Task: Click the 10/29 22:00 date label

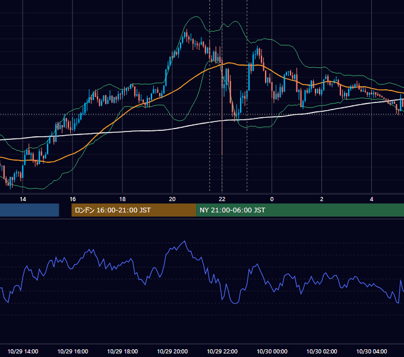Action: [222, 351]
